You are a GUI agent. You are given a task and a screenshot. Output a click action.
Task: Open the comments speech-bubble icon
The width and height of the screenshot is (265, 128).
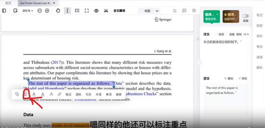(x=184, y=11)
